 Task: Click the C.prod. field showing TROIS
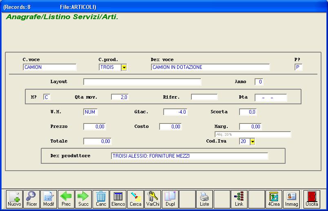pyautogui.click(x=110, y=67)
